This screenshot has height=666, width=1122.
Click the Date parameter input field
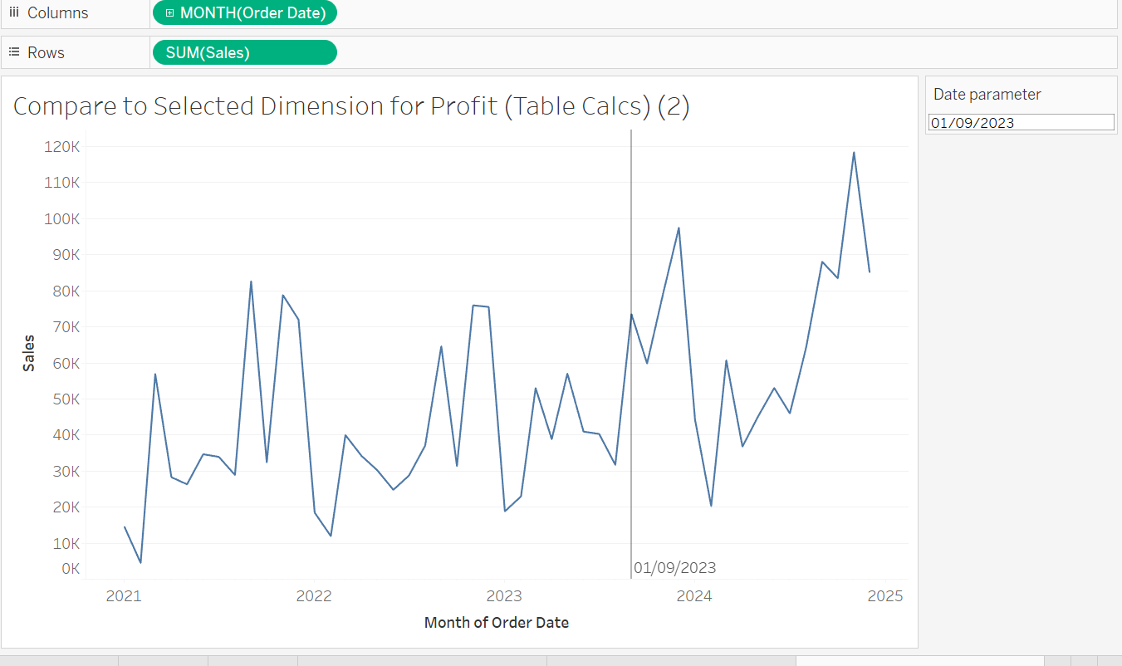[1021, 123]
